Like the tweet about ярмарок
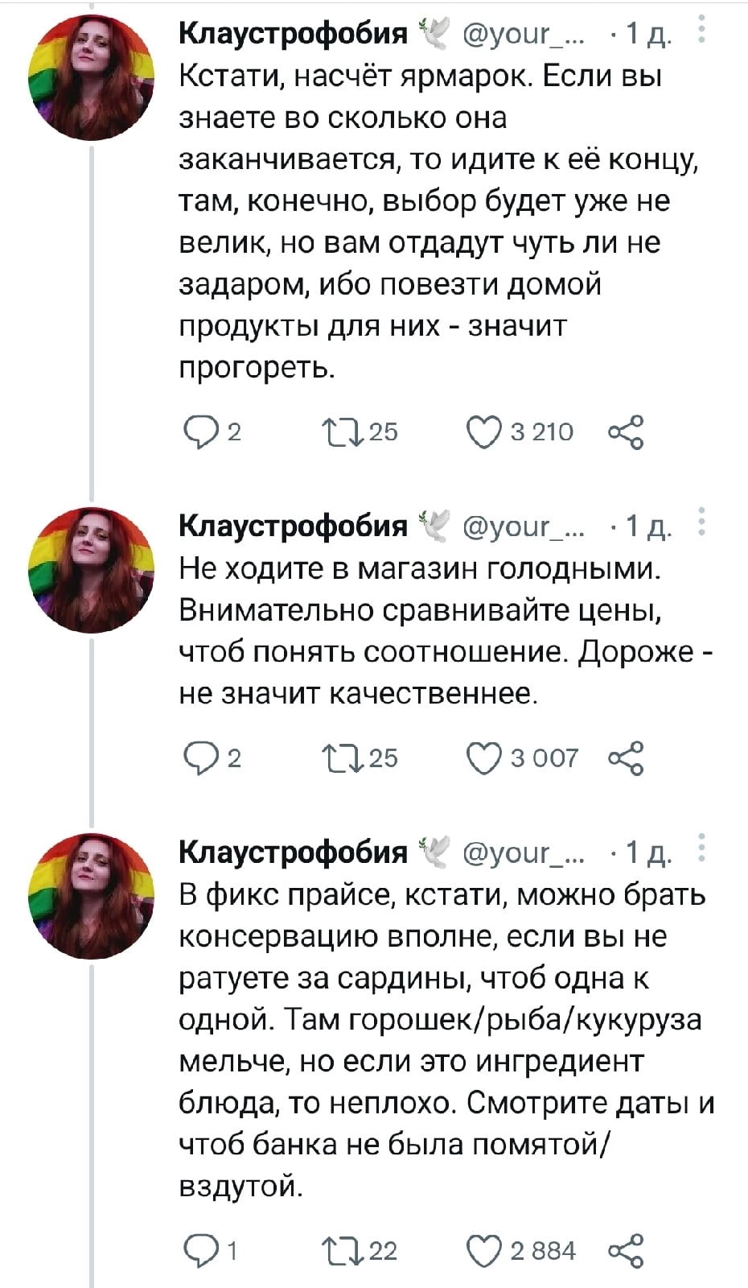 [483, 432]
